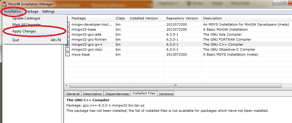Tick the mingw32-gcc-ada package checkbox
Screen dimensions: 292x123
68,34
